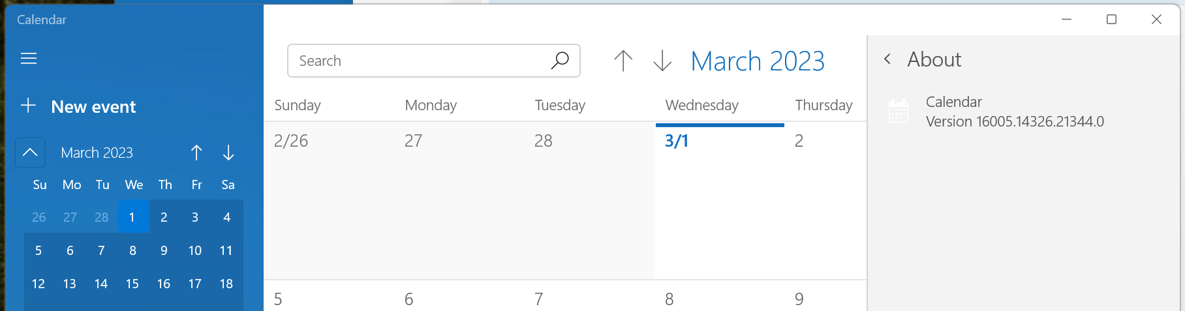1185x311 pixels.
Task: Go back from About panel
Action: pos(887,59)
